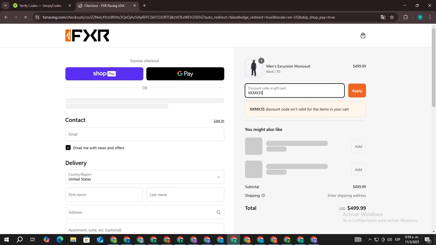Open the Country/Region dropdown
This screenshot has width=436, height=245.
(145, 177)
